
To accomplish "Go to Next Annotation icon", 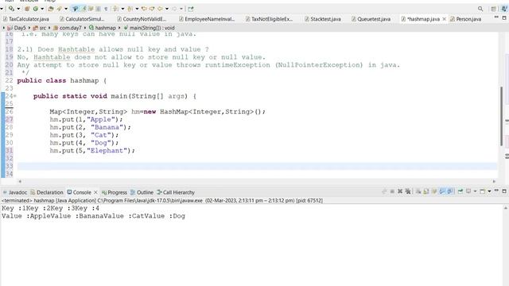I will (115, 9).
